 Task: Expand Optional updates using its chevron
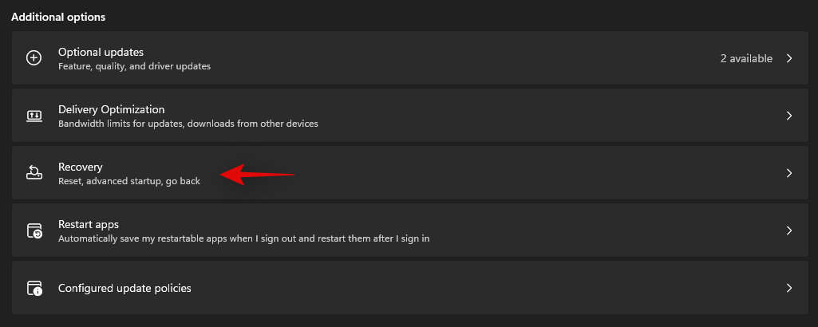[788, 58]
